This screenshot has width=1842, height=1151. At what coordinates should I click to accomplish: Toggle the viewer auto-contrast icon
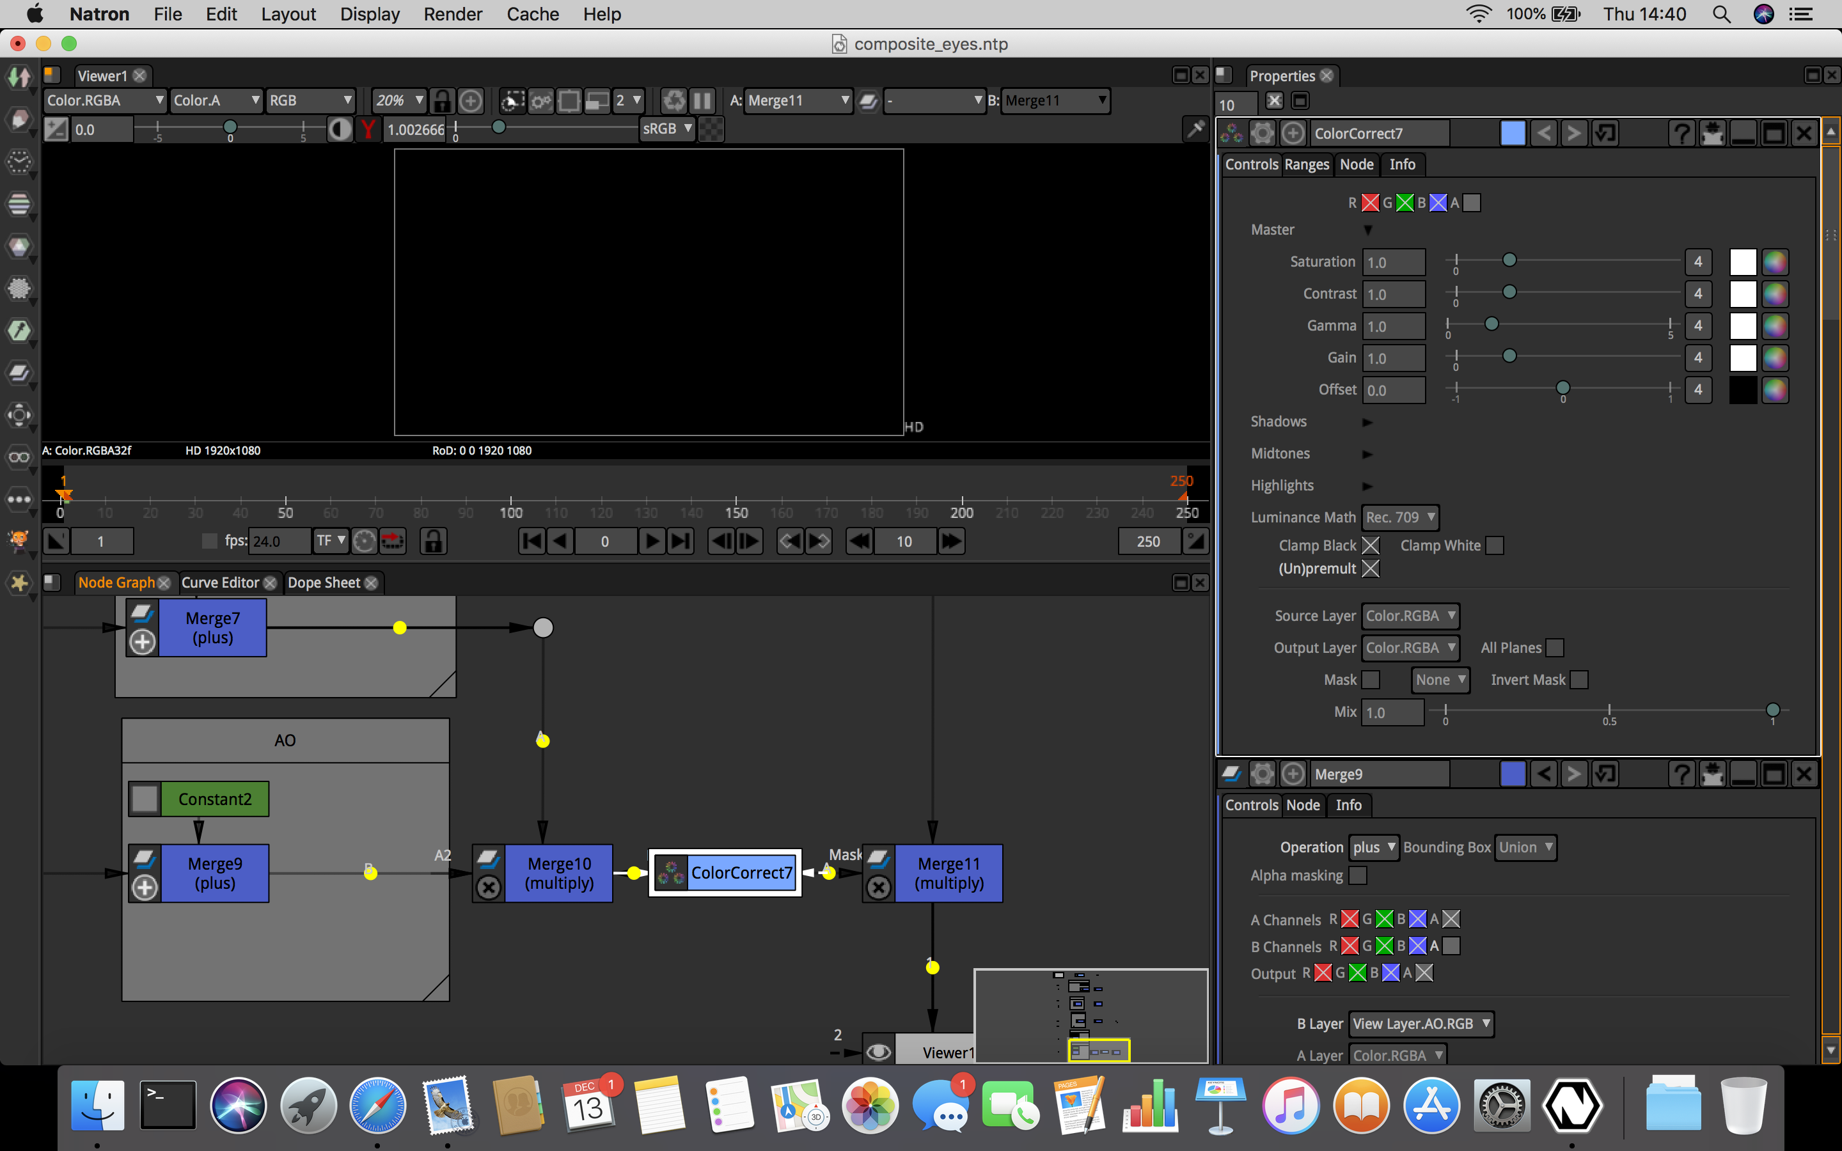[340, 129]
